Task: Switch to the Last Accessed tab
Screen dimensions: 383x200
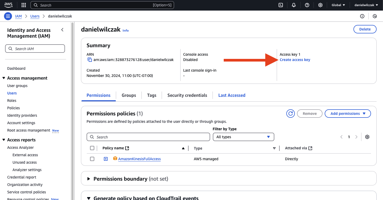Action: pos(232,95)
